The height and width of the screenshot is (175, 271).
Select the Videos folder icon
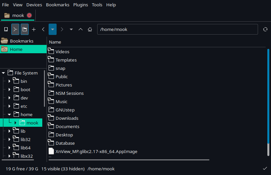coord(51,51)
